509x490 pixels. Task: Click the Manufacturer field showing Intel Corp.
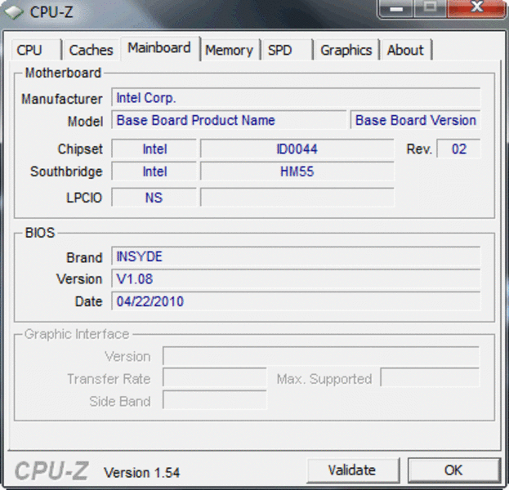(296, 97)
